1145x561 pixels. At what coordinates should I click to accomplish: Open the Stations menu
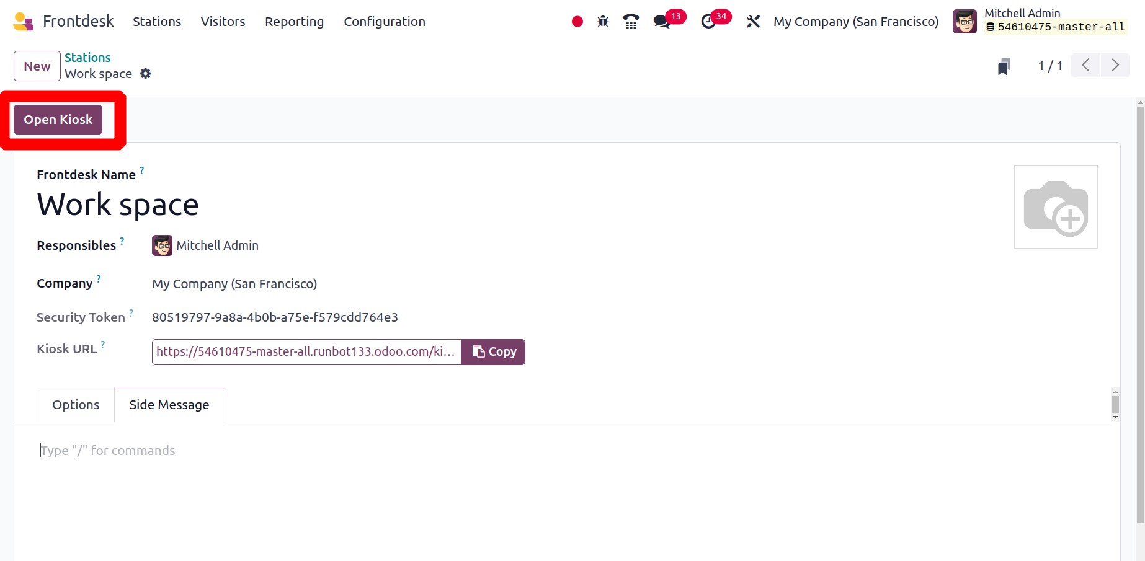[x=157, y=22]
